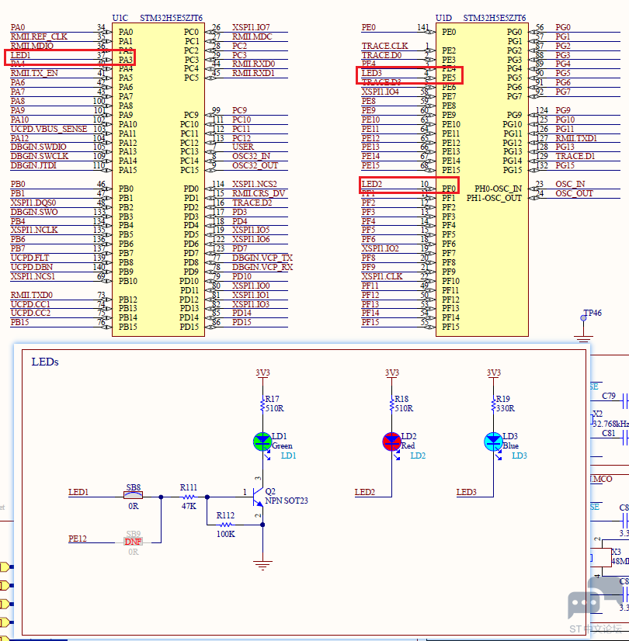Click the TRACE.D1 net label

pyautogui.click(x=575, y=156)
